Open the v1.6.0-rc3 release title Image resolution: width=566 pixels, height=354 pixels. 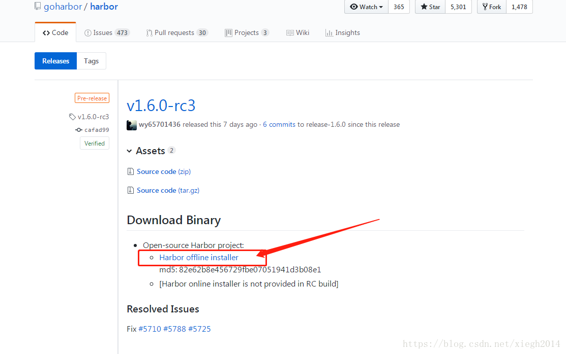coord(161,105)
